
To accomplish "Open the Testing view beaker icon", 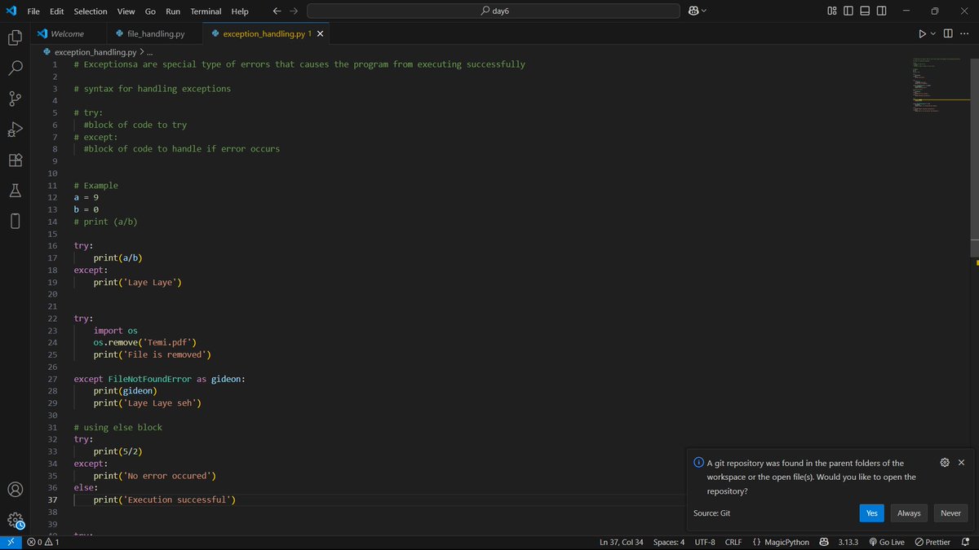I will tap(15, 190).
